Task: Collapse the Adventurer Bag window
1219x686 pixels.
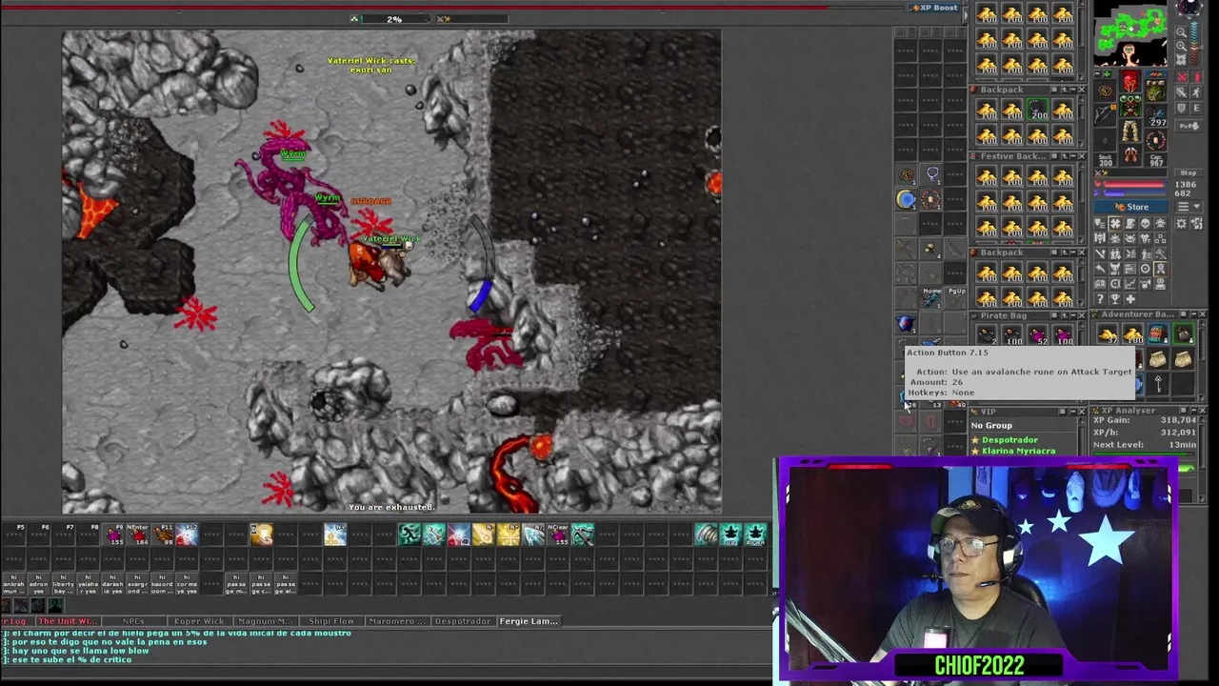Action: pos(1193,314)
